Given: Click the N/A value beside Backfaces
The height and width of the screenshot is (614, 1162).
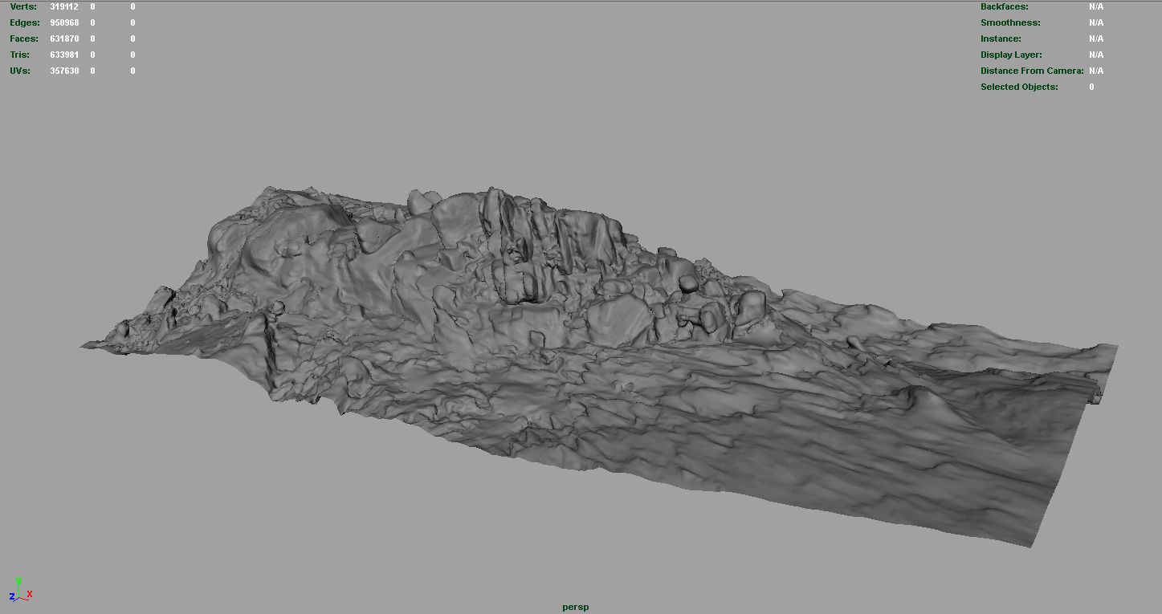Looking at the screenshot, I should (x=1096, y=6).
